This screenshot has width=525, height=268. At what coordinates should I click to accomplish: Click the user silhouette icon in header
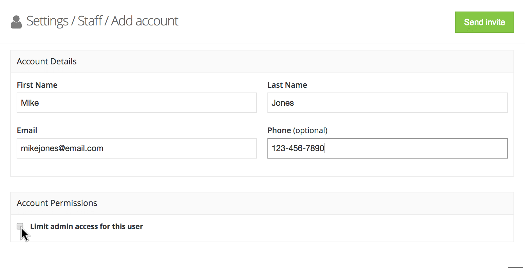pos(16,22)
